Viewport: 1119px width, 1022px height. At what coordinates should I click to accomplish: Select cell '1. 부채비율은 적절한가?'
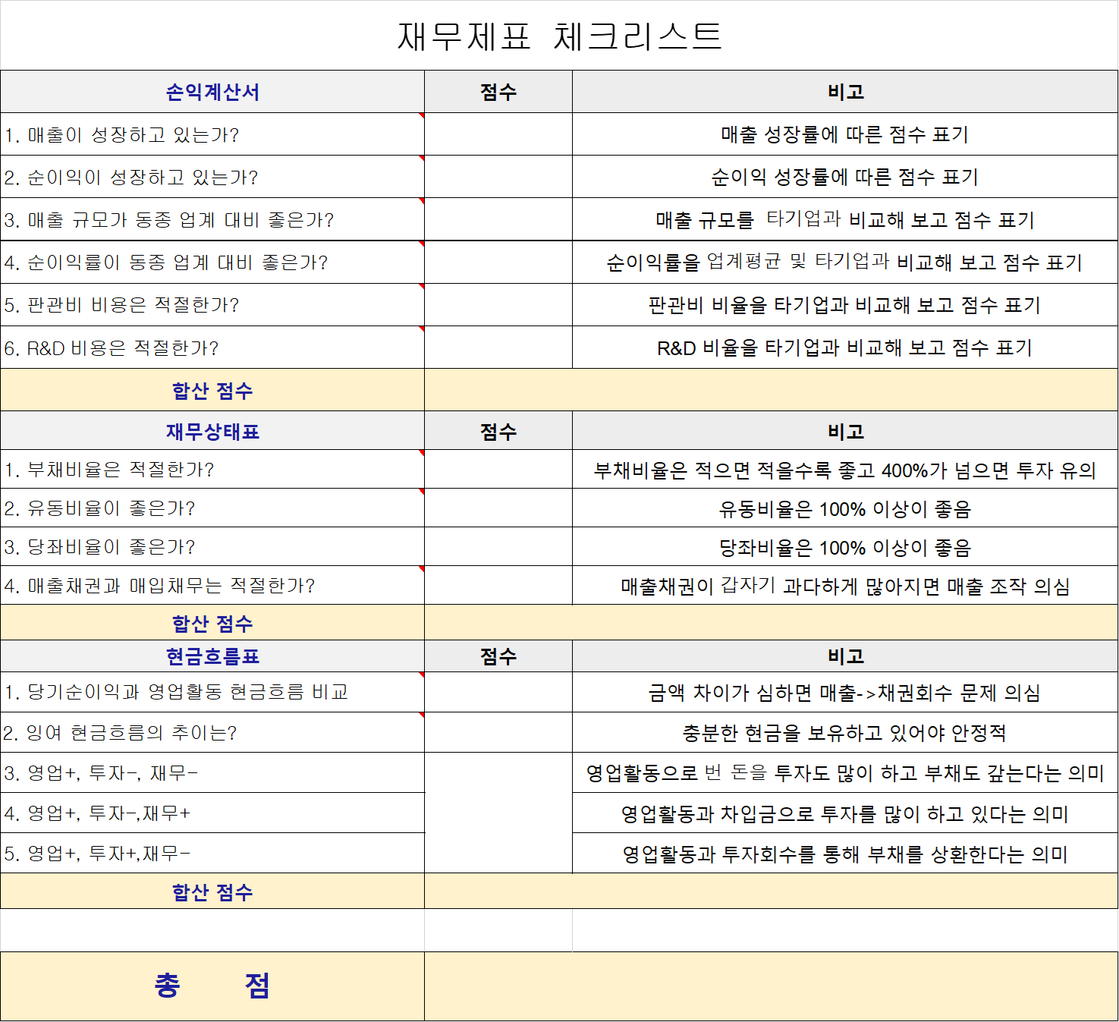tap(212, 470)
